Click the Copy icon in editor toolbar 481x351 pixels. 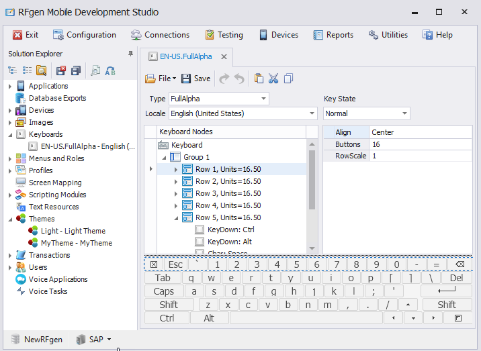coord(289,79)
